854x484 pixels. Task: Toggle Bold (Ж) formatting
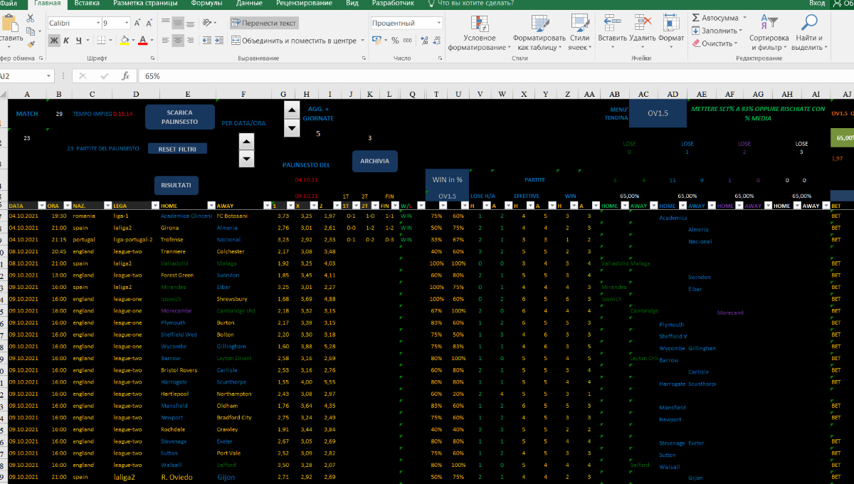(54, 41)
